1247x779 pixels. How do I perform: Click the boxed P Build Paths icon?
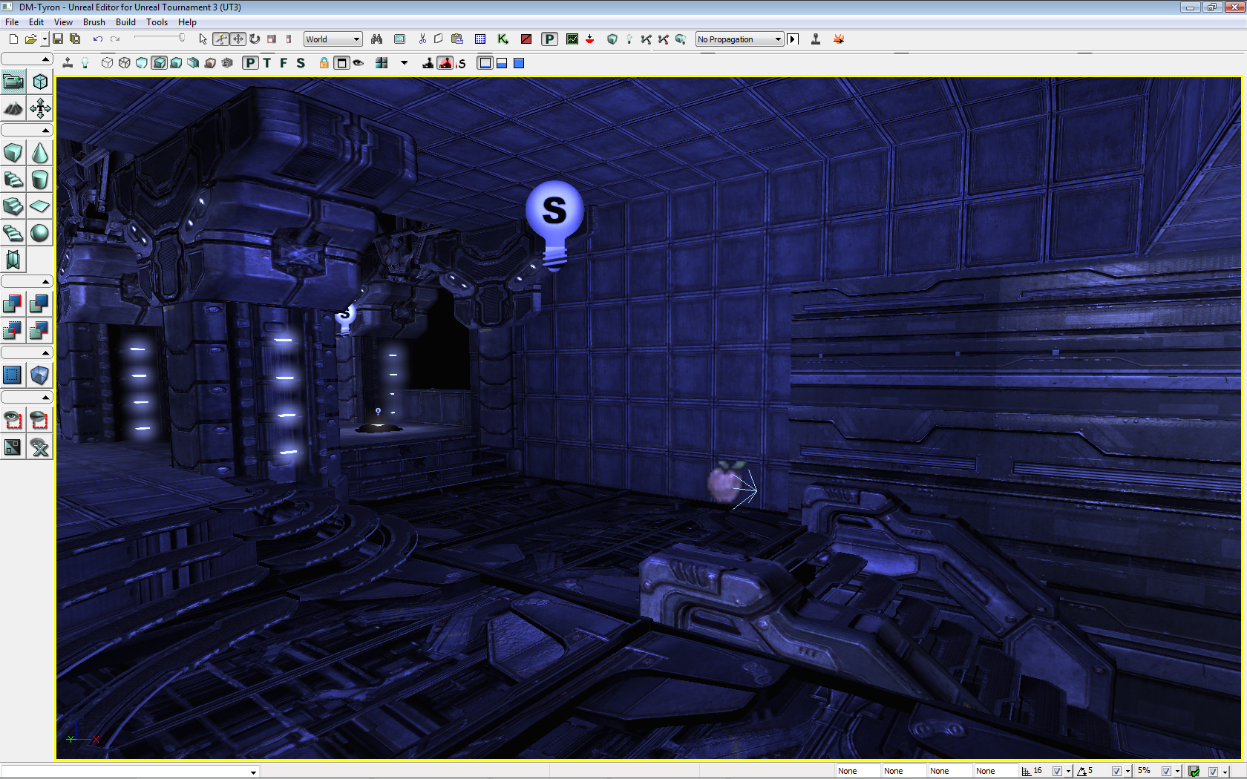click(549, 39)
